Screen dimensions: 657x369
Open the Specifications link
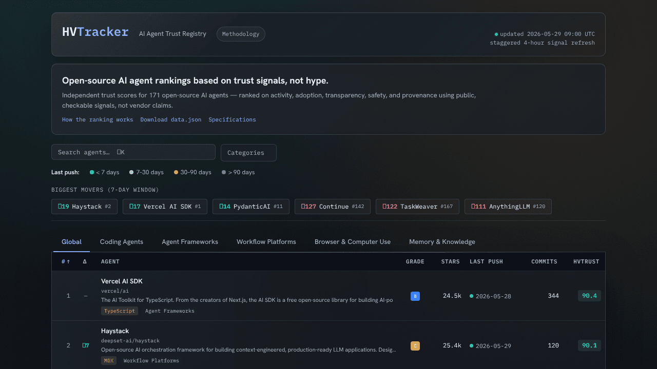[232, 119]
